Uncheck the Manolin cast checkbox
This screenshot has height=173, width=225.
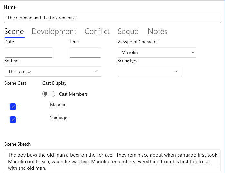point(13,107)
